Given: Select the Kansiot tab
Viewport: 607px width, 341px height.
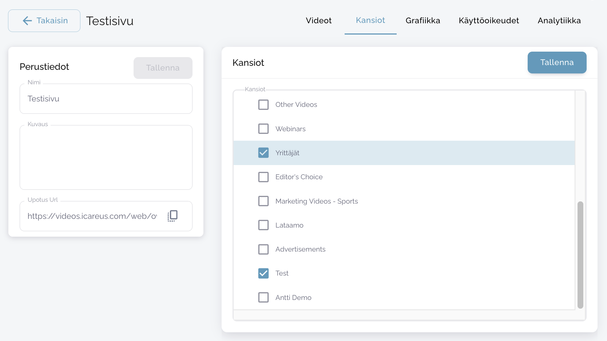Looking at the screenshot, I should (x=370, y=21).
